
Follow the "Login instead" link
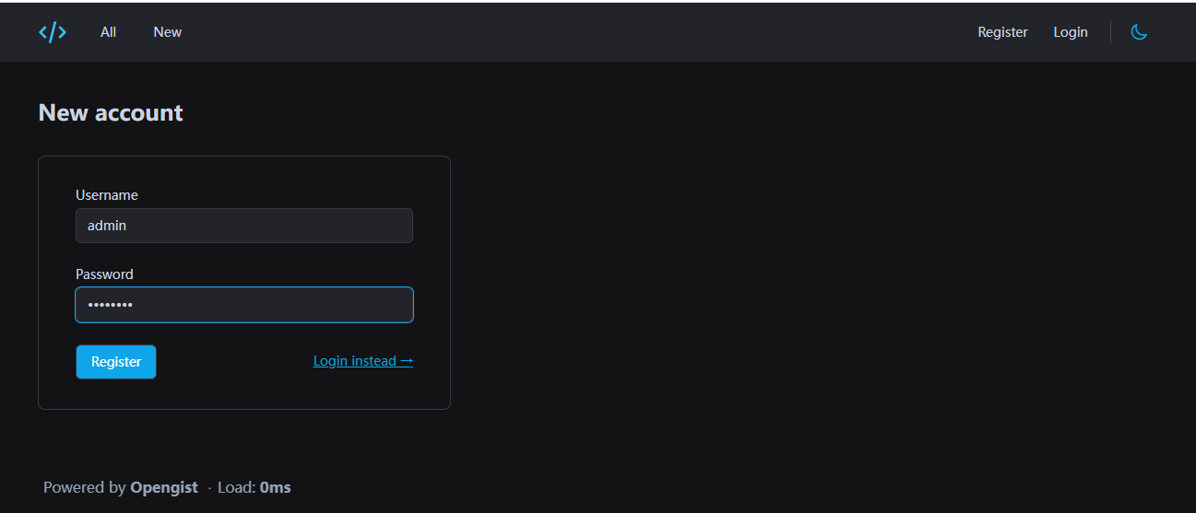click(356, 361)
